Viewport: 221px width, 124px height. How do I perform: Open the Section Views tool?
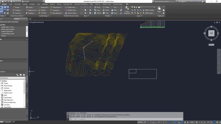(x=71, y=13)
